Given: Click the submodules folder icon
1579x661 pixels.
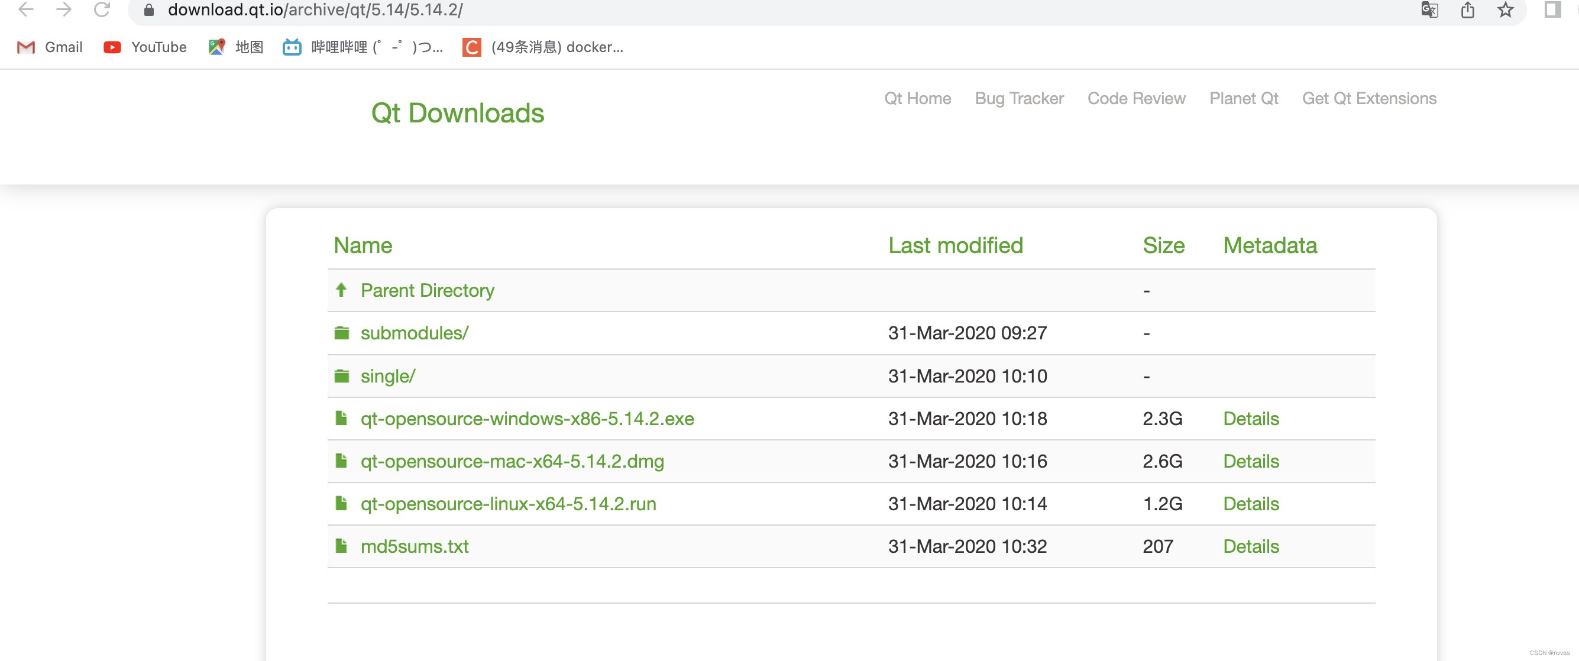Looking at the screenshot, I should click(341, 333).
